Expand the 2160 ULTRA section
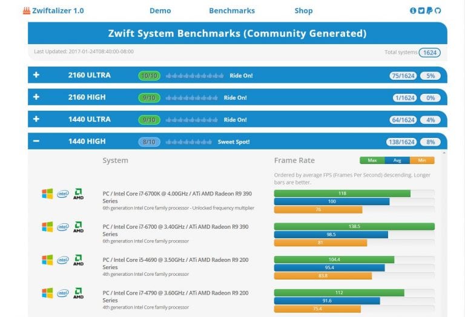Viewport: 465px width, 317px height. (x=36, y=74)
